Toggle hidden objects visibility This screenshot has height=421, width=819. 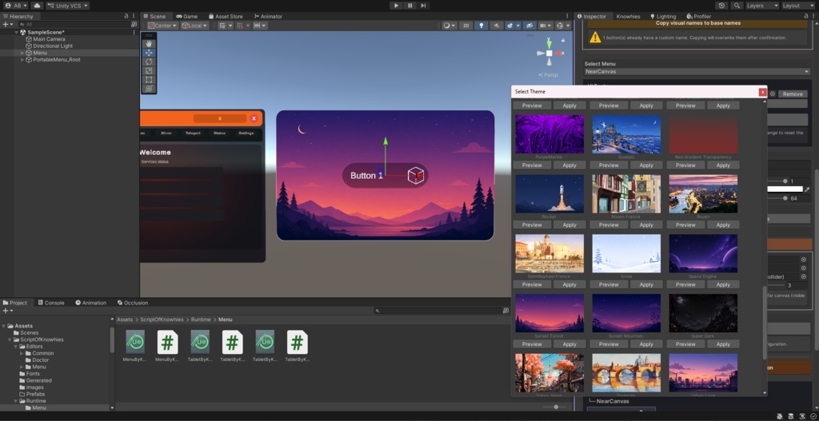pos(529,26)
